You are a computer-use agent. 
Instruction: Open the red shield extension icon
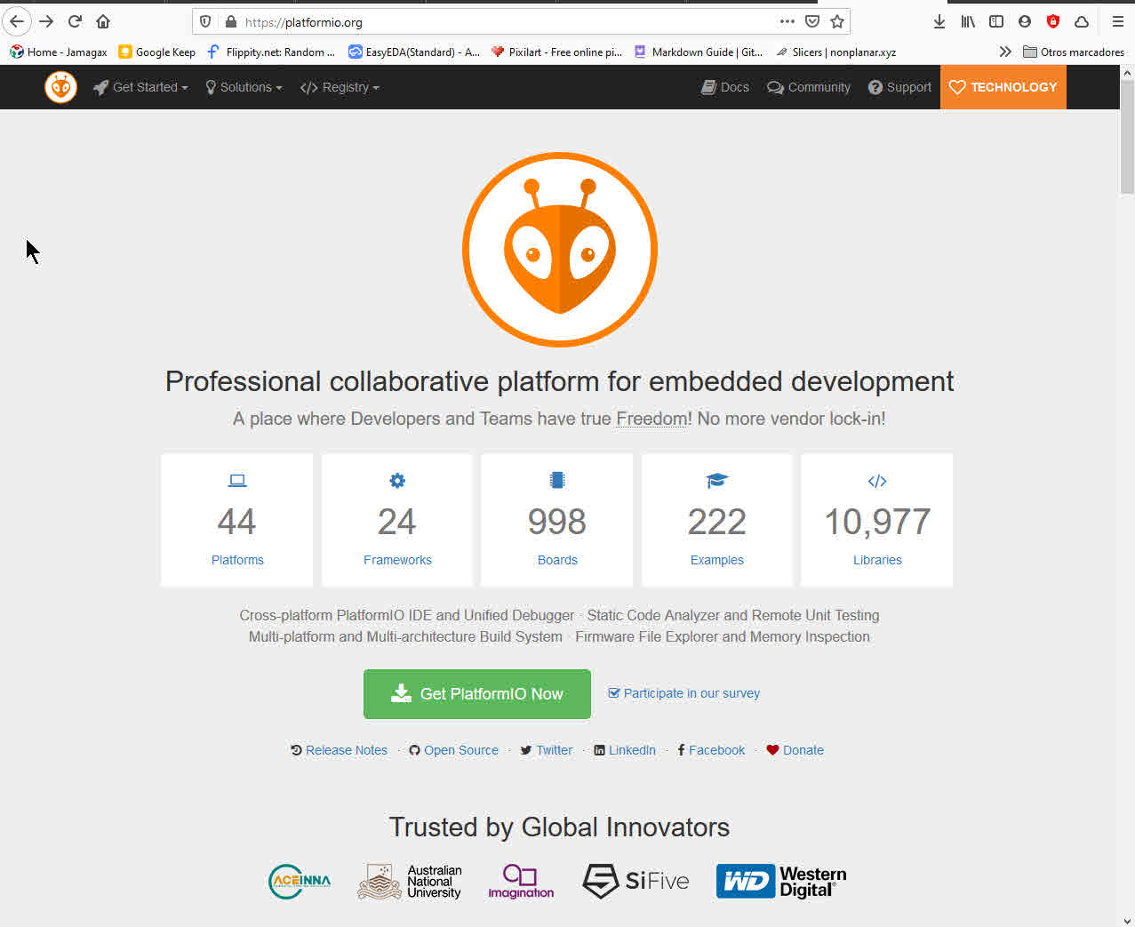[1053, 21]
